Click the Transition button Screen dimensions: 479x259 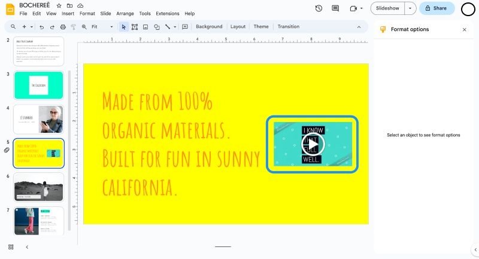click(289, 26)
